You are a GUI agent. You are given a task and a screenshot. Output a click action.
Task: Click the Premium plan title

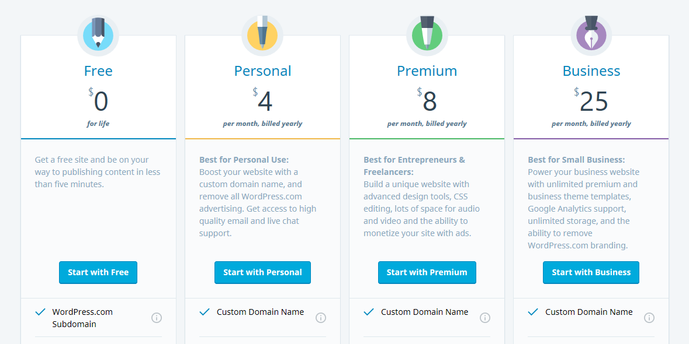click(427, 71)
